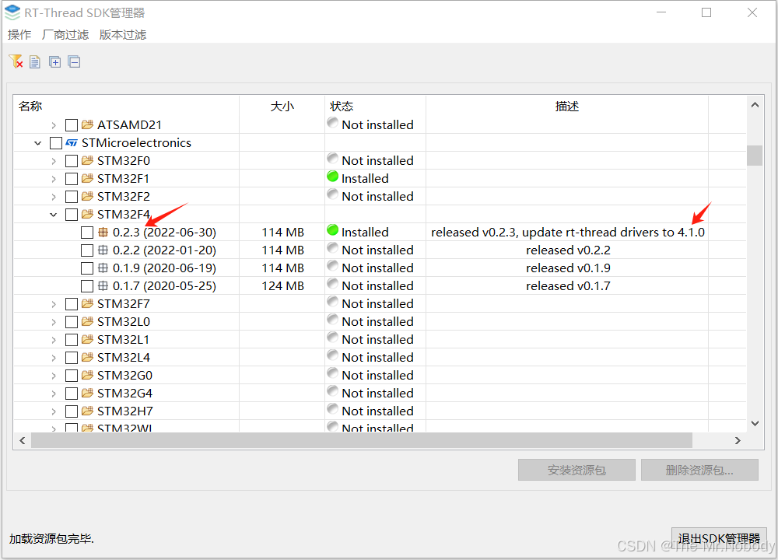
Task: Open the 操作 menu
Action: [19, 35]
